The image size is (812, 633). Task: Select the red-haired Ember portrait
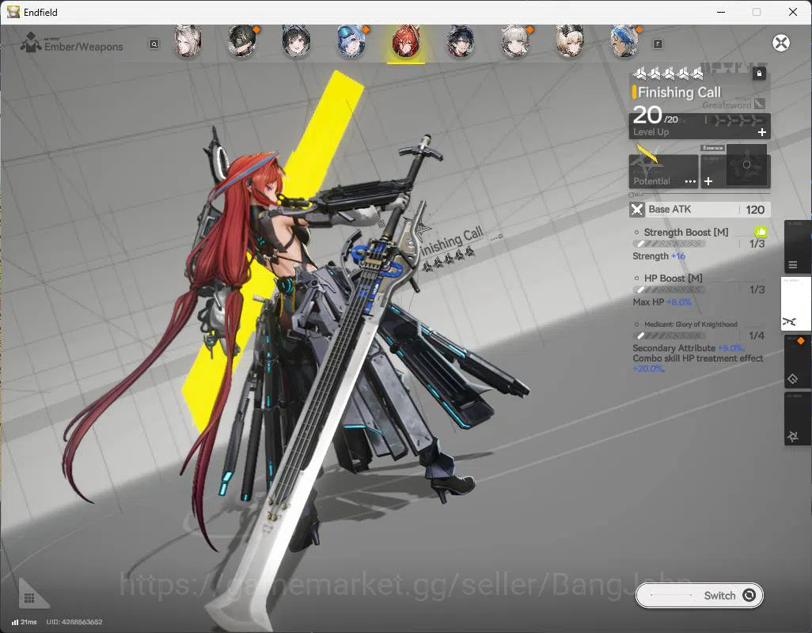(405, 41)
